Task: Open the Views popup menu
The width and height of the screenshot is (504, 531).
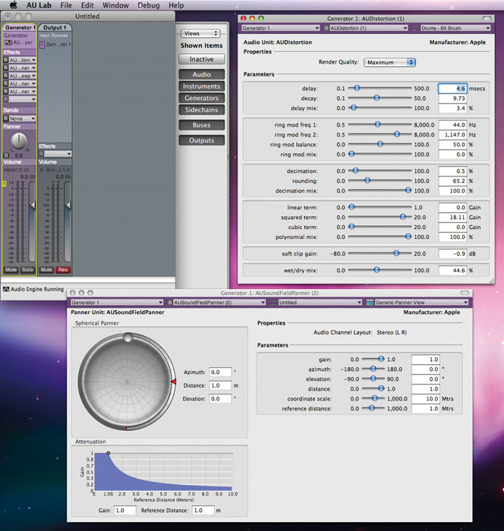Action: click(200, 33)
